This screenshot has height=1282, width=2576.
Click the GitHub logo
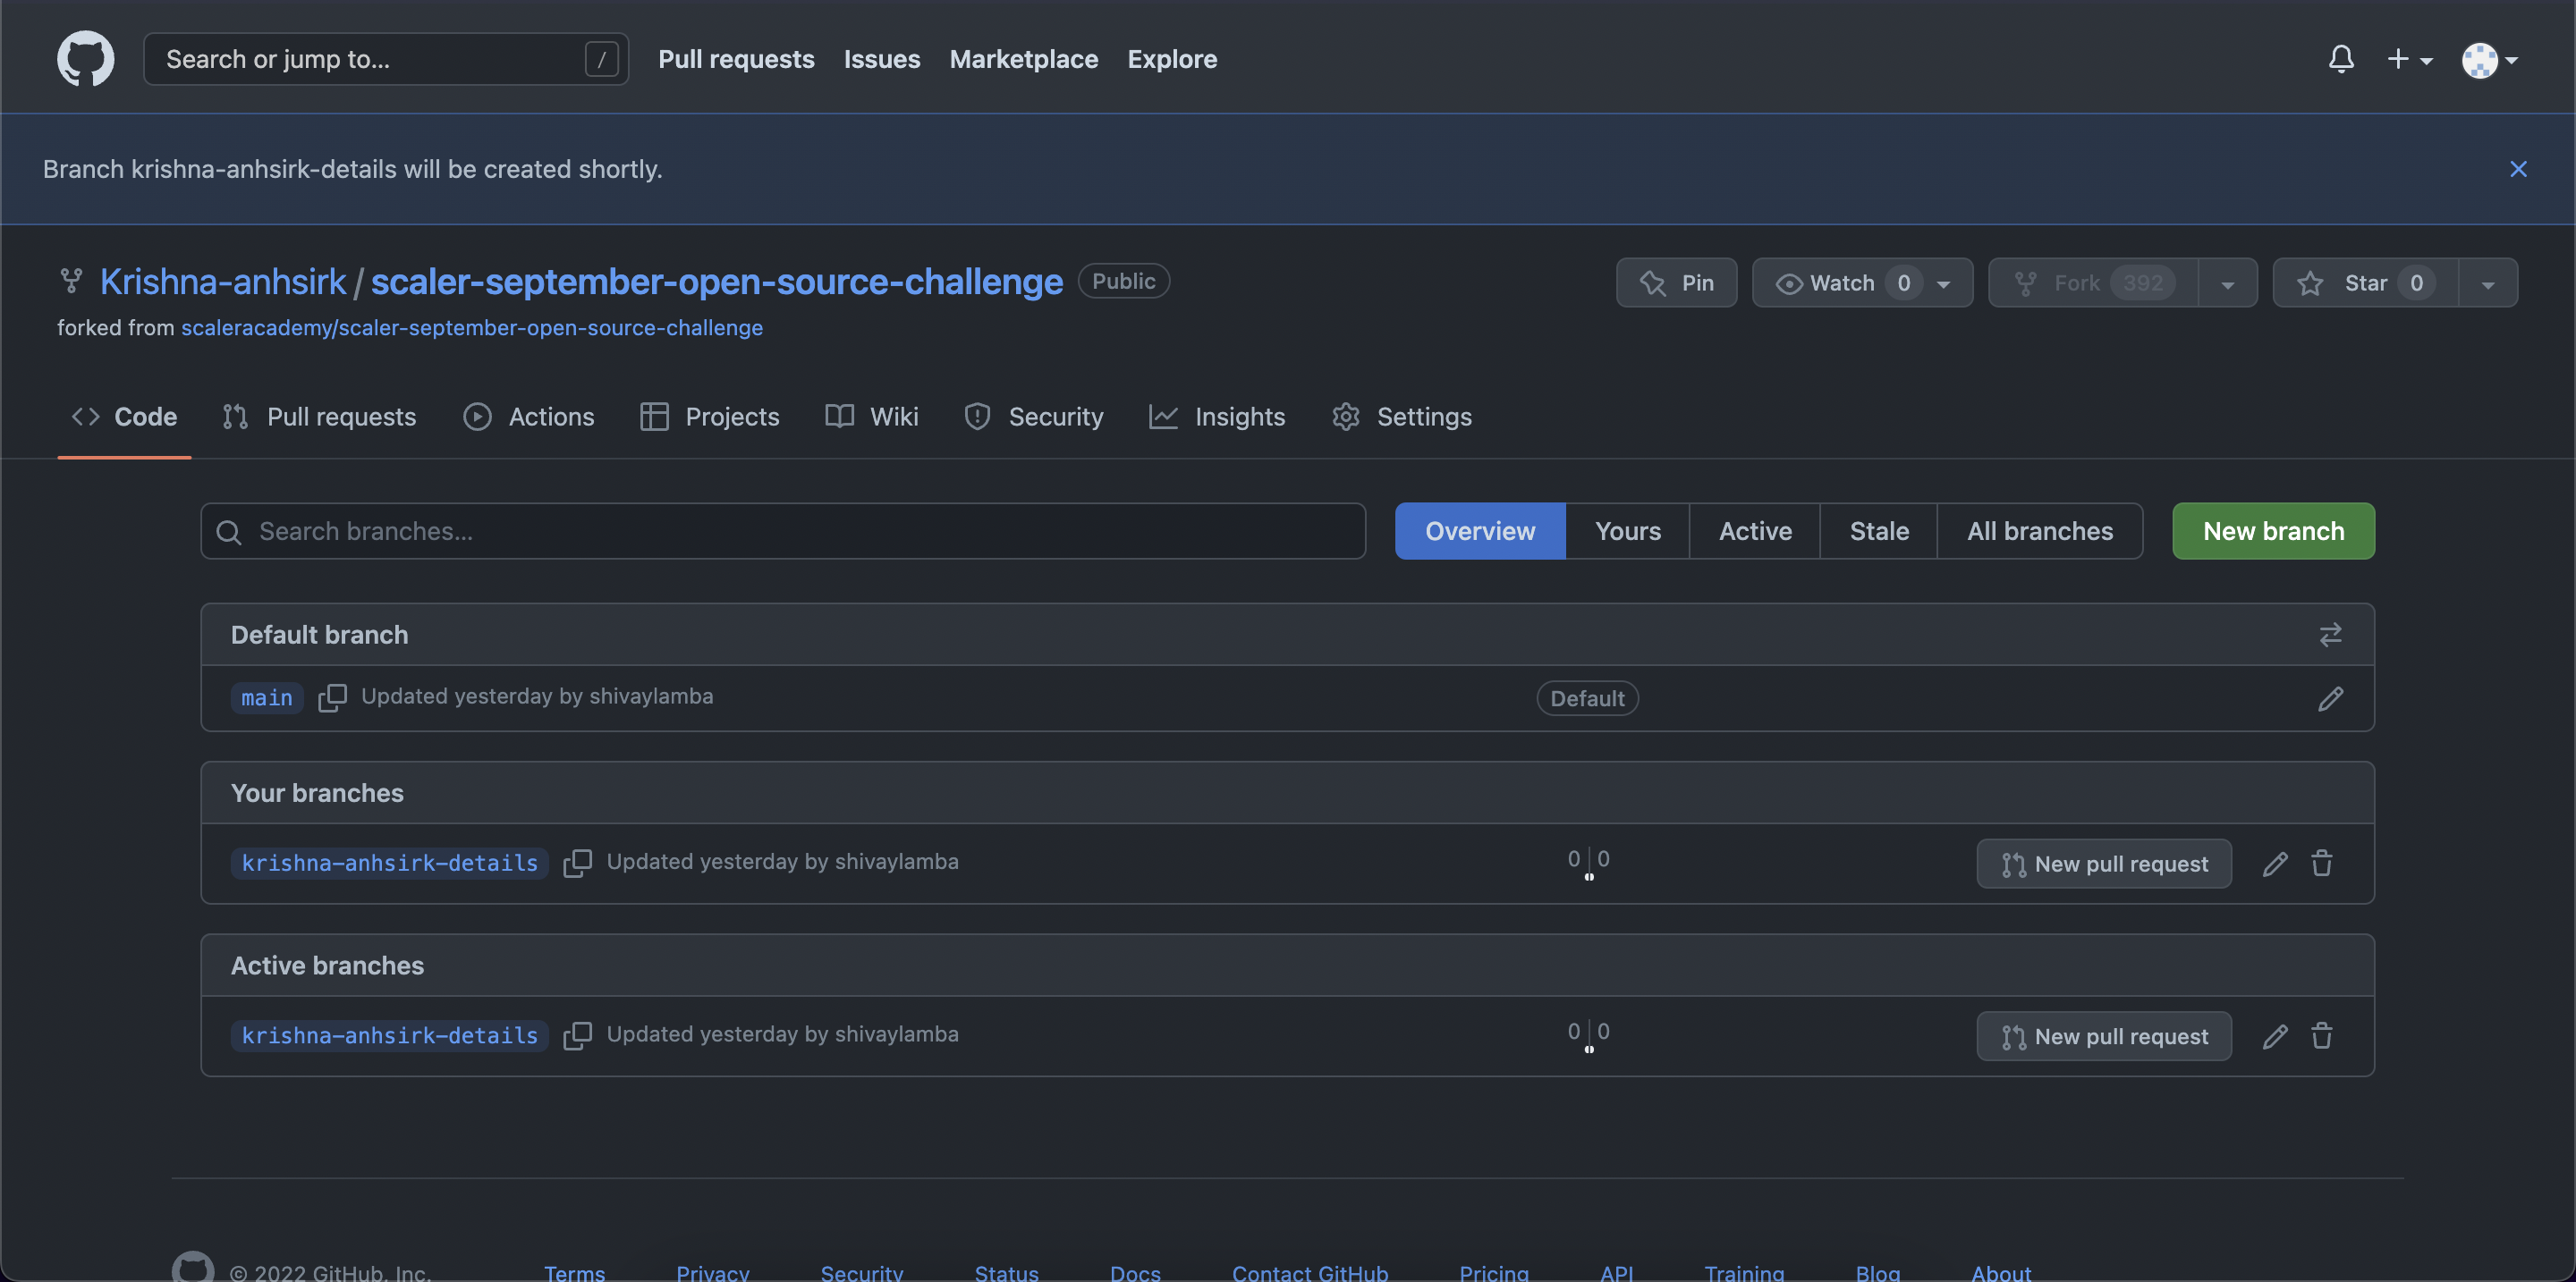pos(85,58)
